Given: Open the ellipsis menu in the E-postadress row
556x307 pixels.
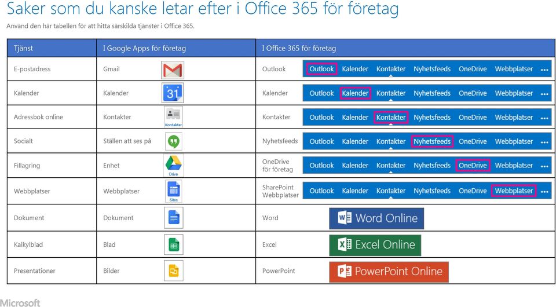Looking at the screenshot, I should 544,70.
